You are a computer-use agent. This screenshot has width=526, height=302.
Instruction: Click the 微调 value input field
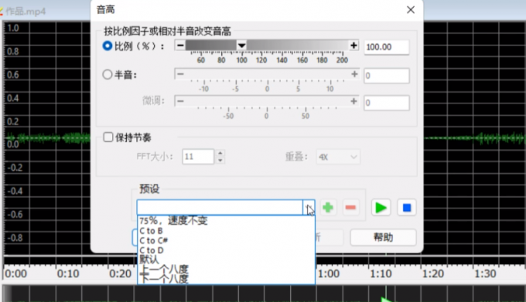pyautogui.click(x=387, y=103)
